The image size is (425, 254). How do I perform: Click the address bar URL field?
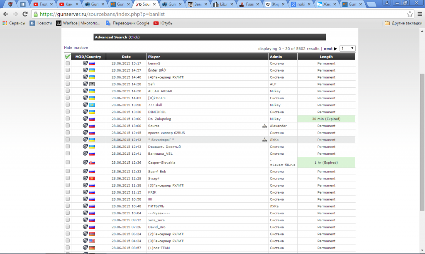tap(216, 14)
